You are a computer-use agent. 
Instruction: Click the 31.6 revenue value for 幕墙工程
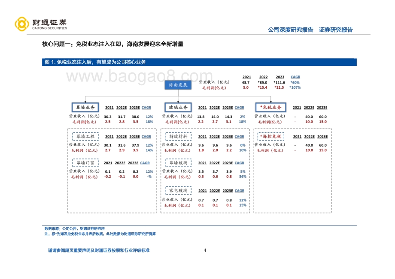point(122,145)
